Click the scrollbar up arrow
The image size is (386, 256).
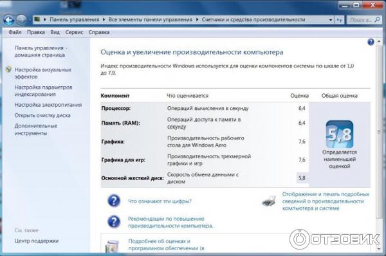[379, 41]
